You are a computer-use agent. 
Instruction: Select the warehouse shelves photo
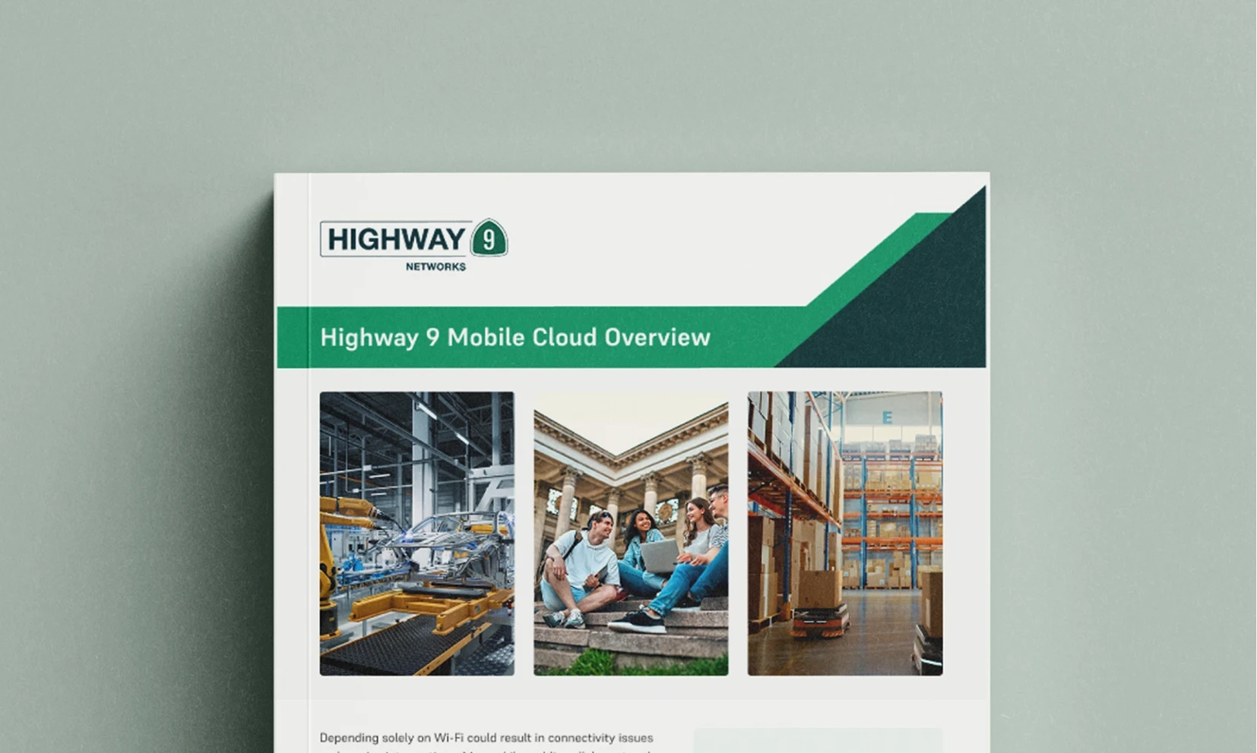[845, 533]
